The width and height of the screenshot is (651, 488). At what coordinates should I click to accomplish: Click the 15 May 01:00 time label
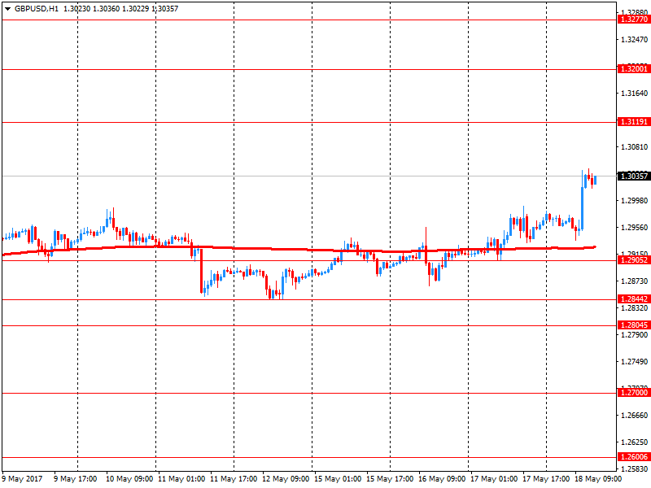[338, 479]
